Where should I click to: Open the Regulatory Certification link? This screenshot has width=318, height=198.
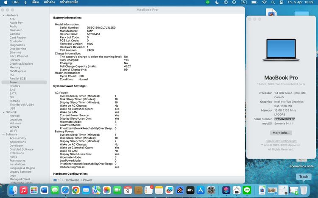coord(281,141)
